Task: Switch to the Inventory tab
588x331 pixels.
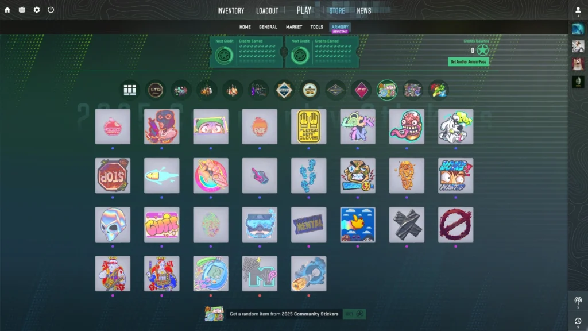Action: pyautogui.click(x=230, y=10)
